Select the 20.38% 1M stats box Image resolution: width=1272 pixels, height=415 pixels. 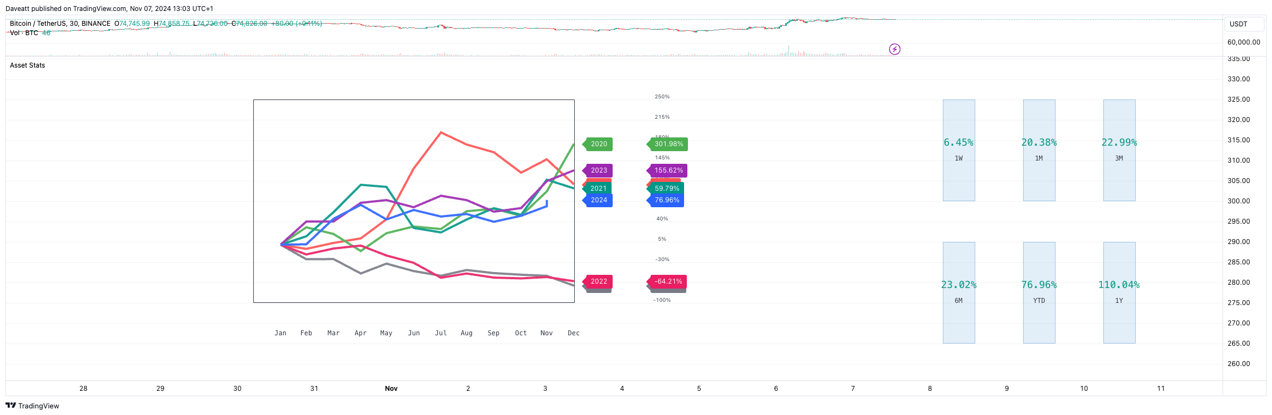(x=1039, y=150)
